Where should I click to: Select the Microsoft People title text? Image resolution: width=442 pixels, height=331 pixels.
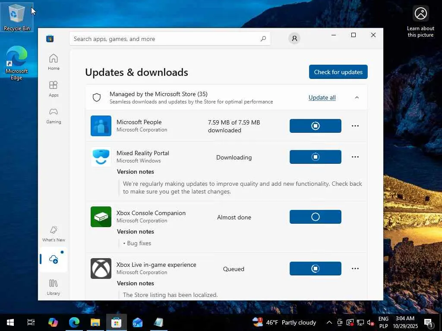pos(139,122)
